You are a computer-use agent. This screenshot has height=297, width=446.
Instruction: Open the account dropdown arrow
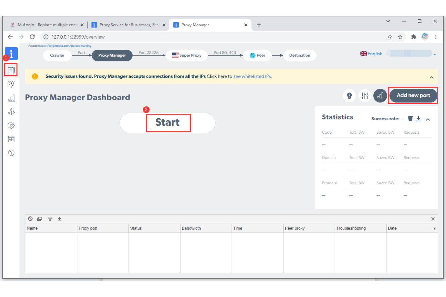pos(435,55)
